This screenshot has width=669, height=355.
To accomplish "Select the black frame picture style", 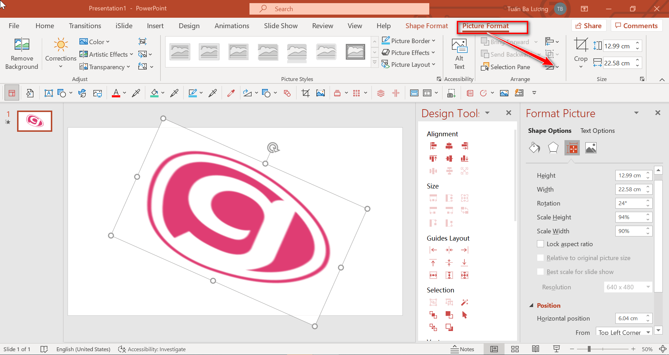I will (x=355, y=52).
